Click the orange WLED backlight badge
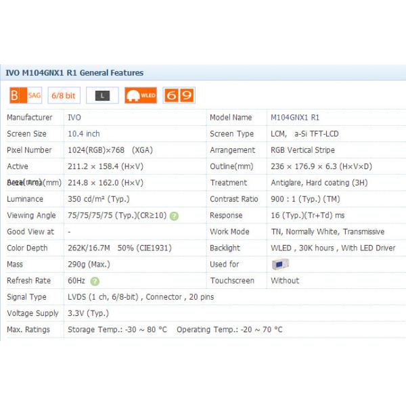 tap(141, 95)
